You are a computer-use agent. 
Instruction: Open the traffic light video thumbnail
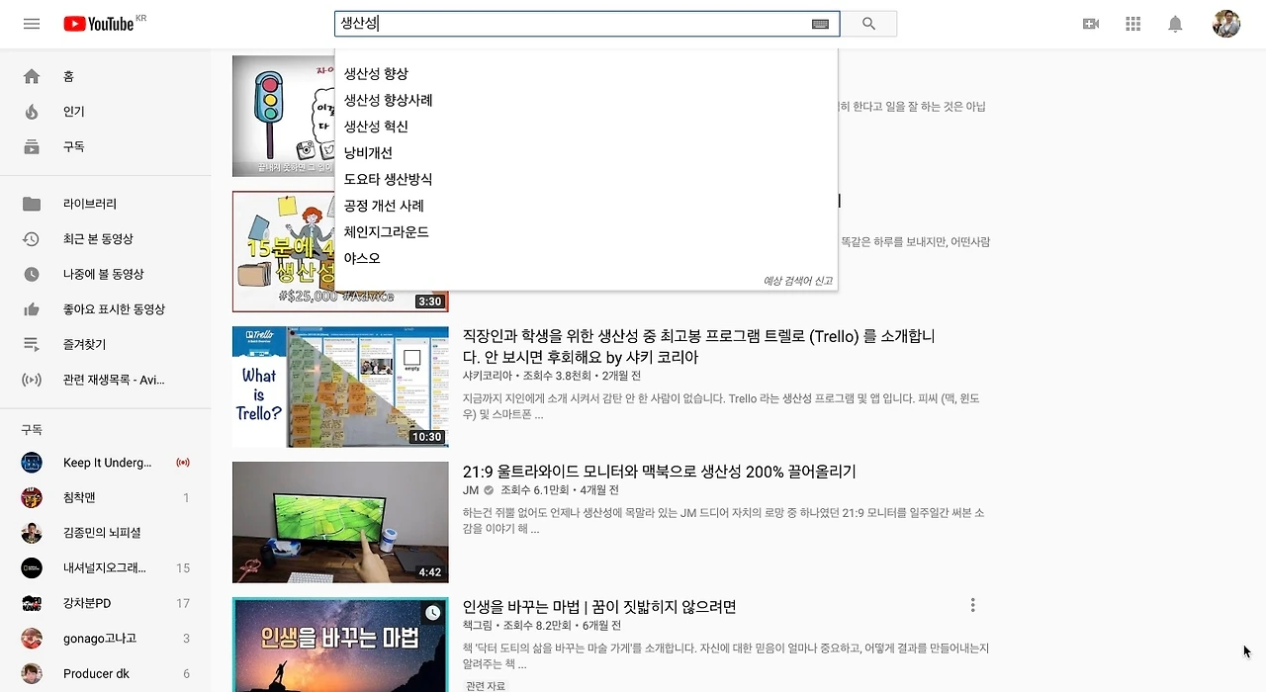284,116
